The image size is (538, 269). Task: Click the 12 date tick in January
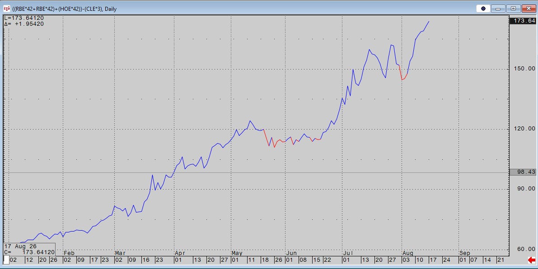[x=29, y=260]
